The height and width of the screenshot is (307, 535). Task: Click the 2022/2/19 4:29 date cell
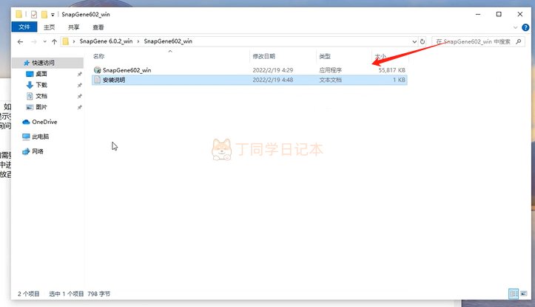coord(272,70)
